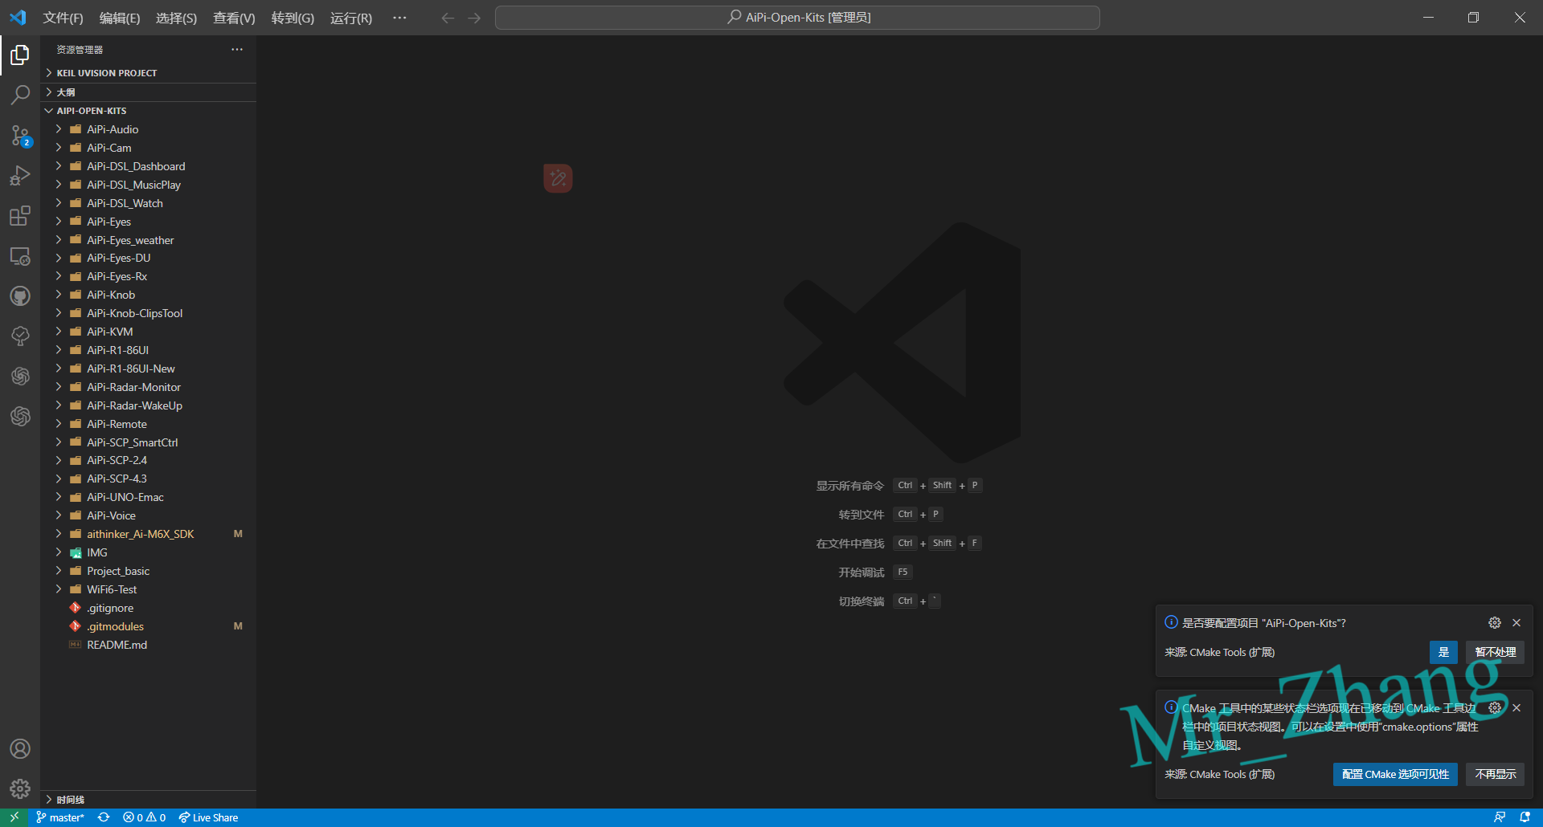The image size is (1543, 827).
Task: Collapse the AIPI-OPEN-KITS section
Action: tap(149, 111)
